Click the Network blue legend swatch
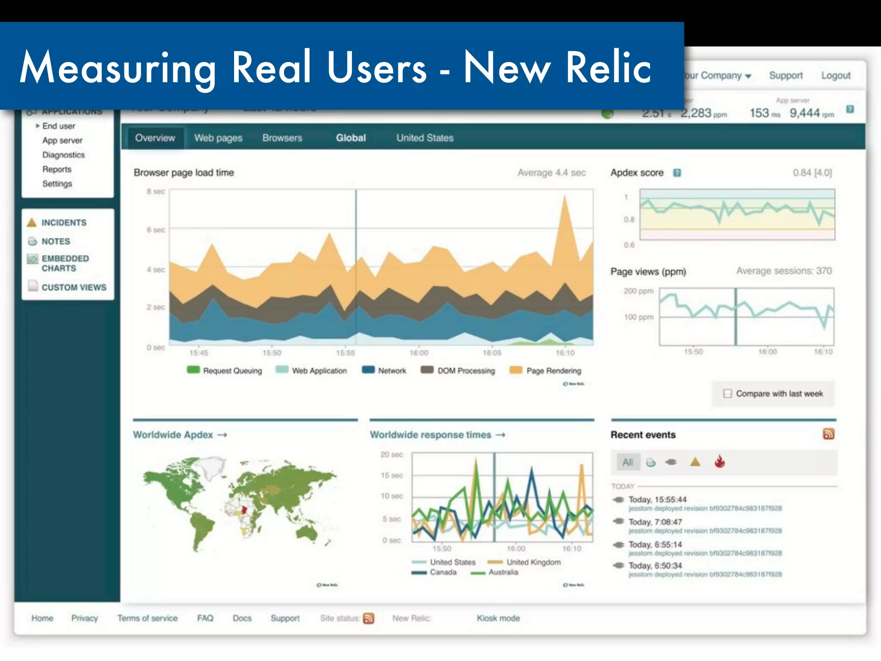The image size is (881, 661). coord(368,370)
